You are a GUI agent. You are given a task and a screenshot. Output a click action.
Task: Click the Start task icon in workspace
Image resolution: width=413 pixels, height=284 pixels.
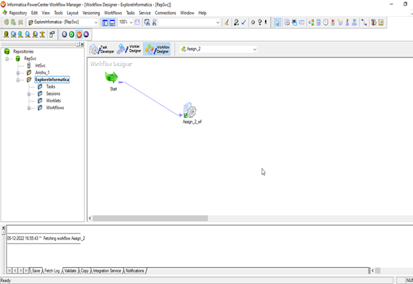pos(112,78)
